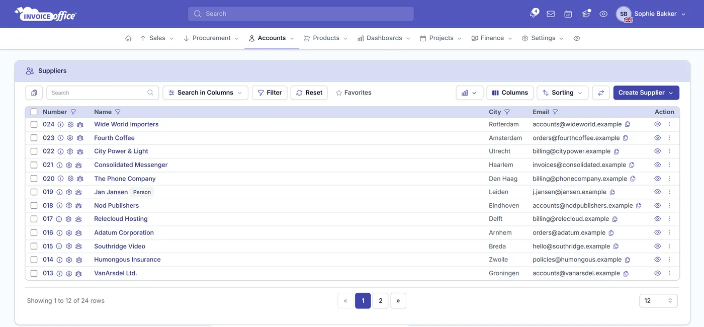This screenshot has height=327, width=704.
Task: Toggle the select-all rows checkbox
Action: [x=34, y=112]
